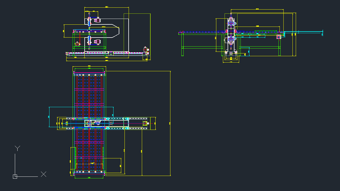The height and width of the screenshot is (191, 340).
Task: Pick the small motor left of green frame
Action: (78, 44)
